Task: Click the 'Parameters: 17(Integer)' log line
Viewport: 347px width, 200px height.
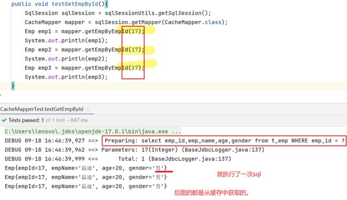Action: click(x=135, y=149)
